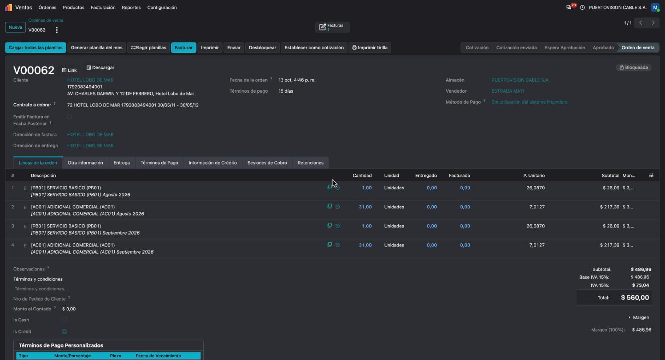Click the Desbloquear button
665x360 pixels.
[x=262, y=47]
